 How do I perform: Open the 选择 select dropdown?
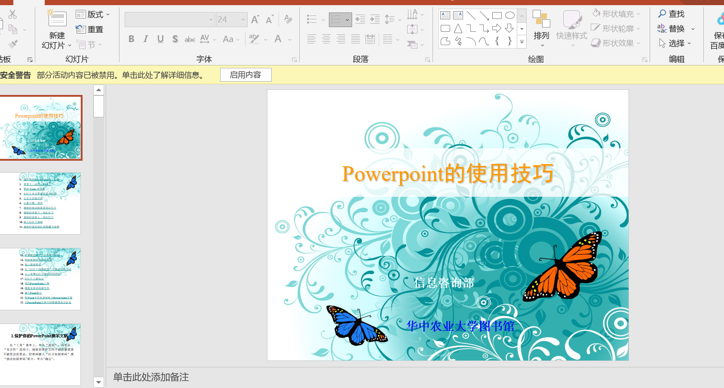(x=675, y=43)
